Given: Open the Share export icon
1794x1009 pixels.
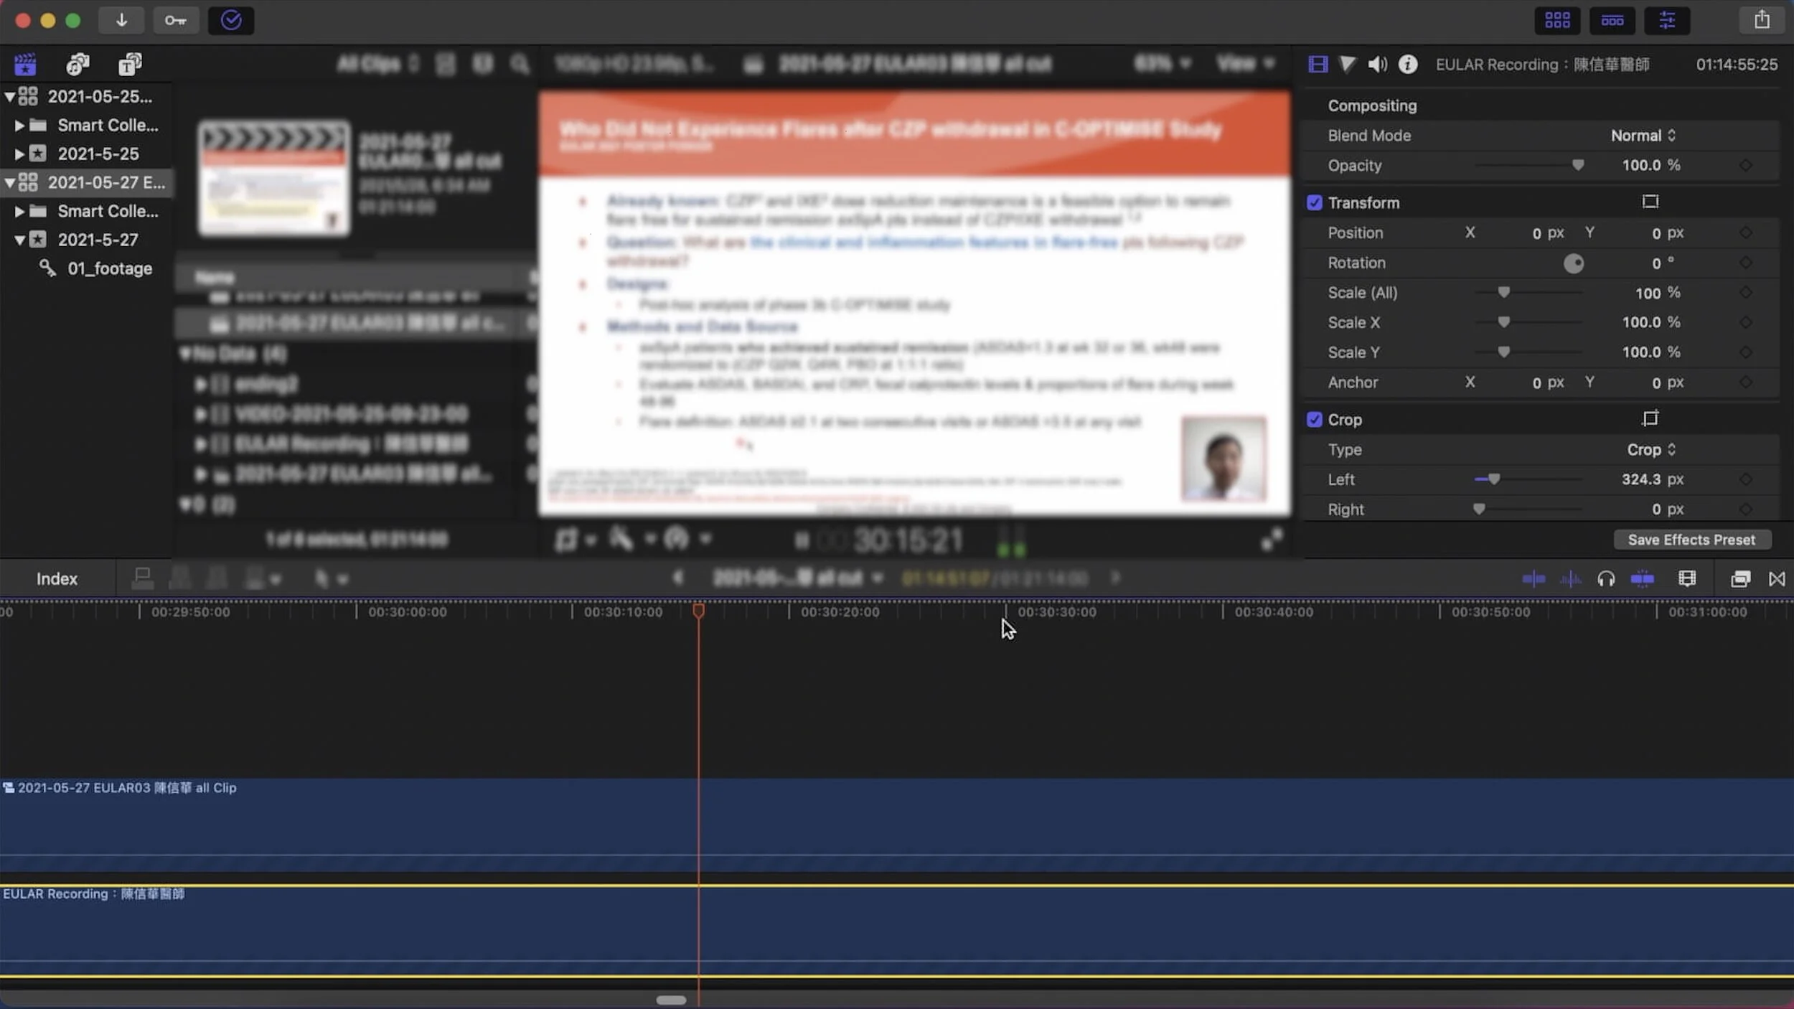Looking at the screenshot, I should [x=1762, y=20].
